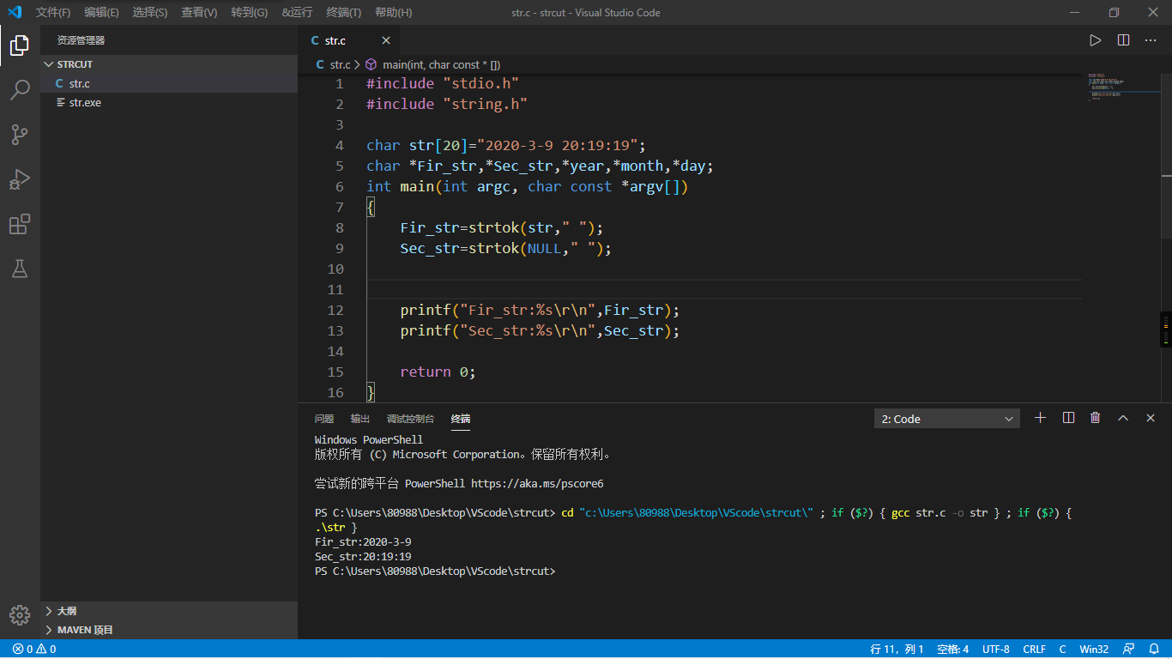The image size is (1172, 659).
Task: Open the Explorer view in activity bar
Action: (20, 45)
